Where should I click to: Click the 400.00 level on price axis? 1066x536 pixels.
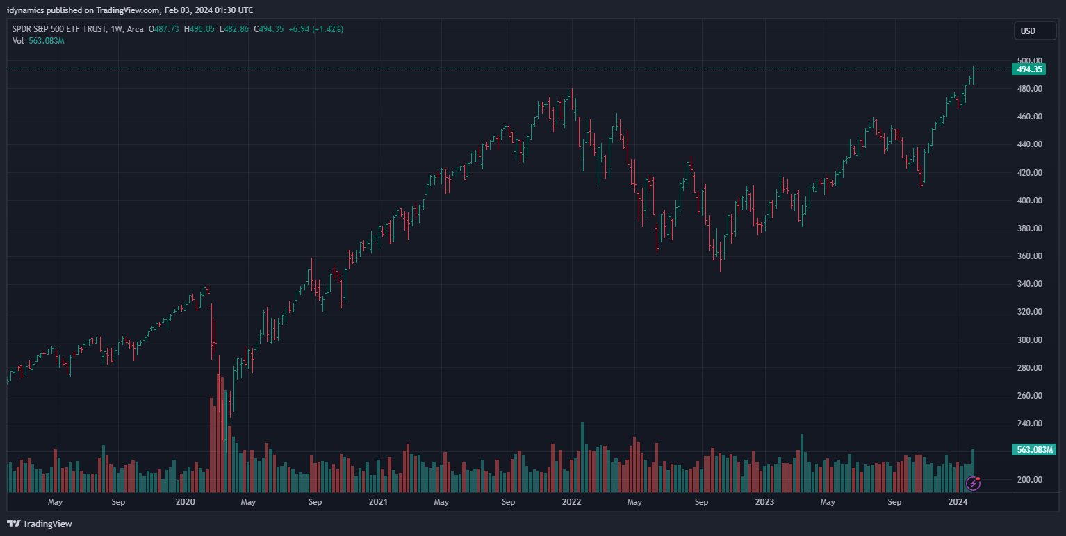[x=1028, y=201]
